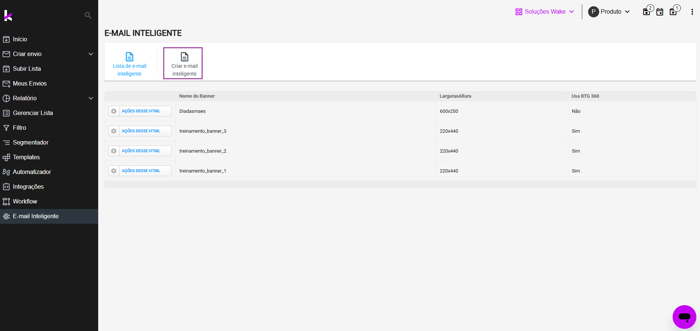Click gear icon for treinamento_banner_3 row
The width and height of the screenshot is (700, 331).
[114, 131]
